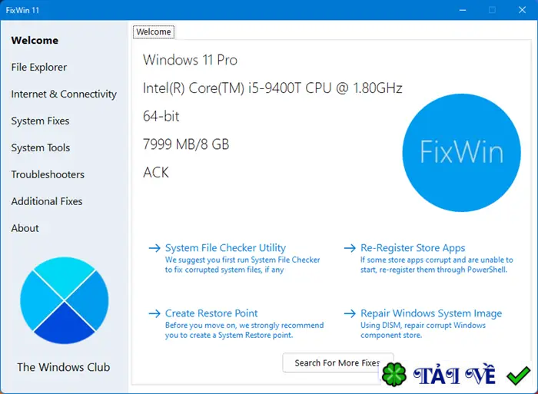Click the FixWin 11 window title
This screenshot has width=538, height=394.
click(x=22, y=10)
